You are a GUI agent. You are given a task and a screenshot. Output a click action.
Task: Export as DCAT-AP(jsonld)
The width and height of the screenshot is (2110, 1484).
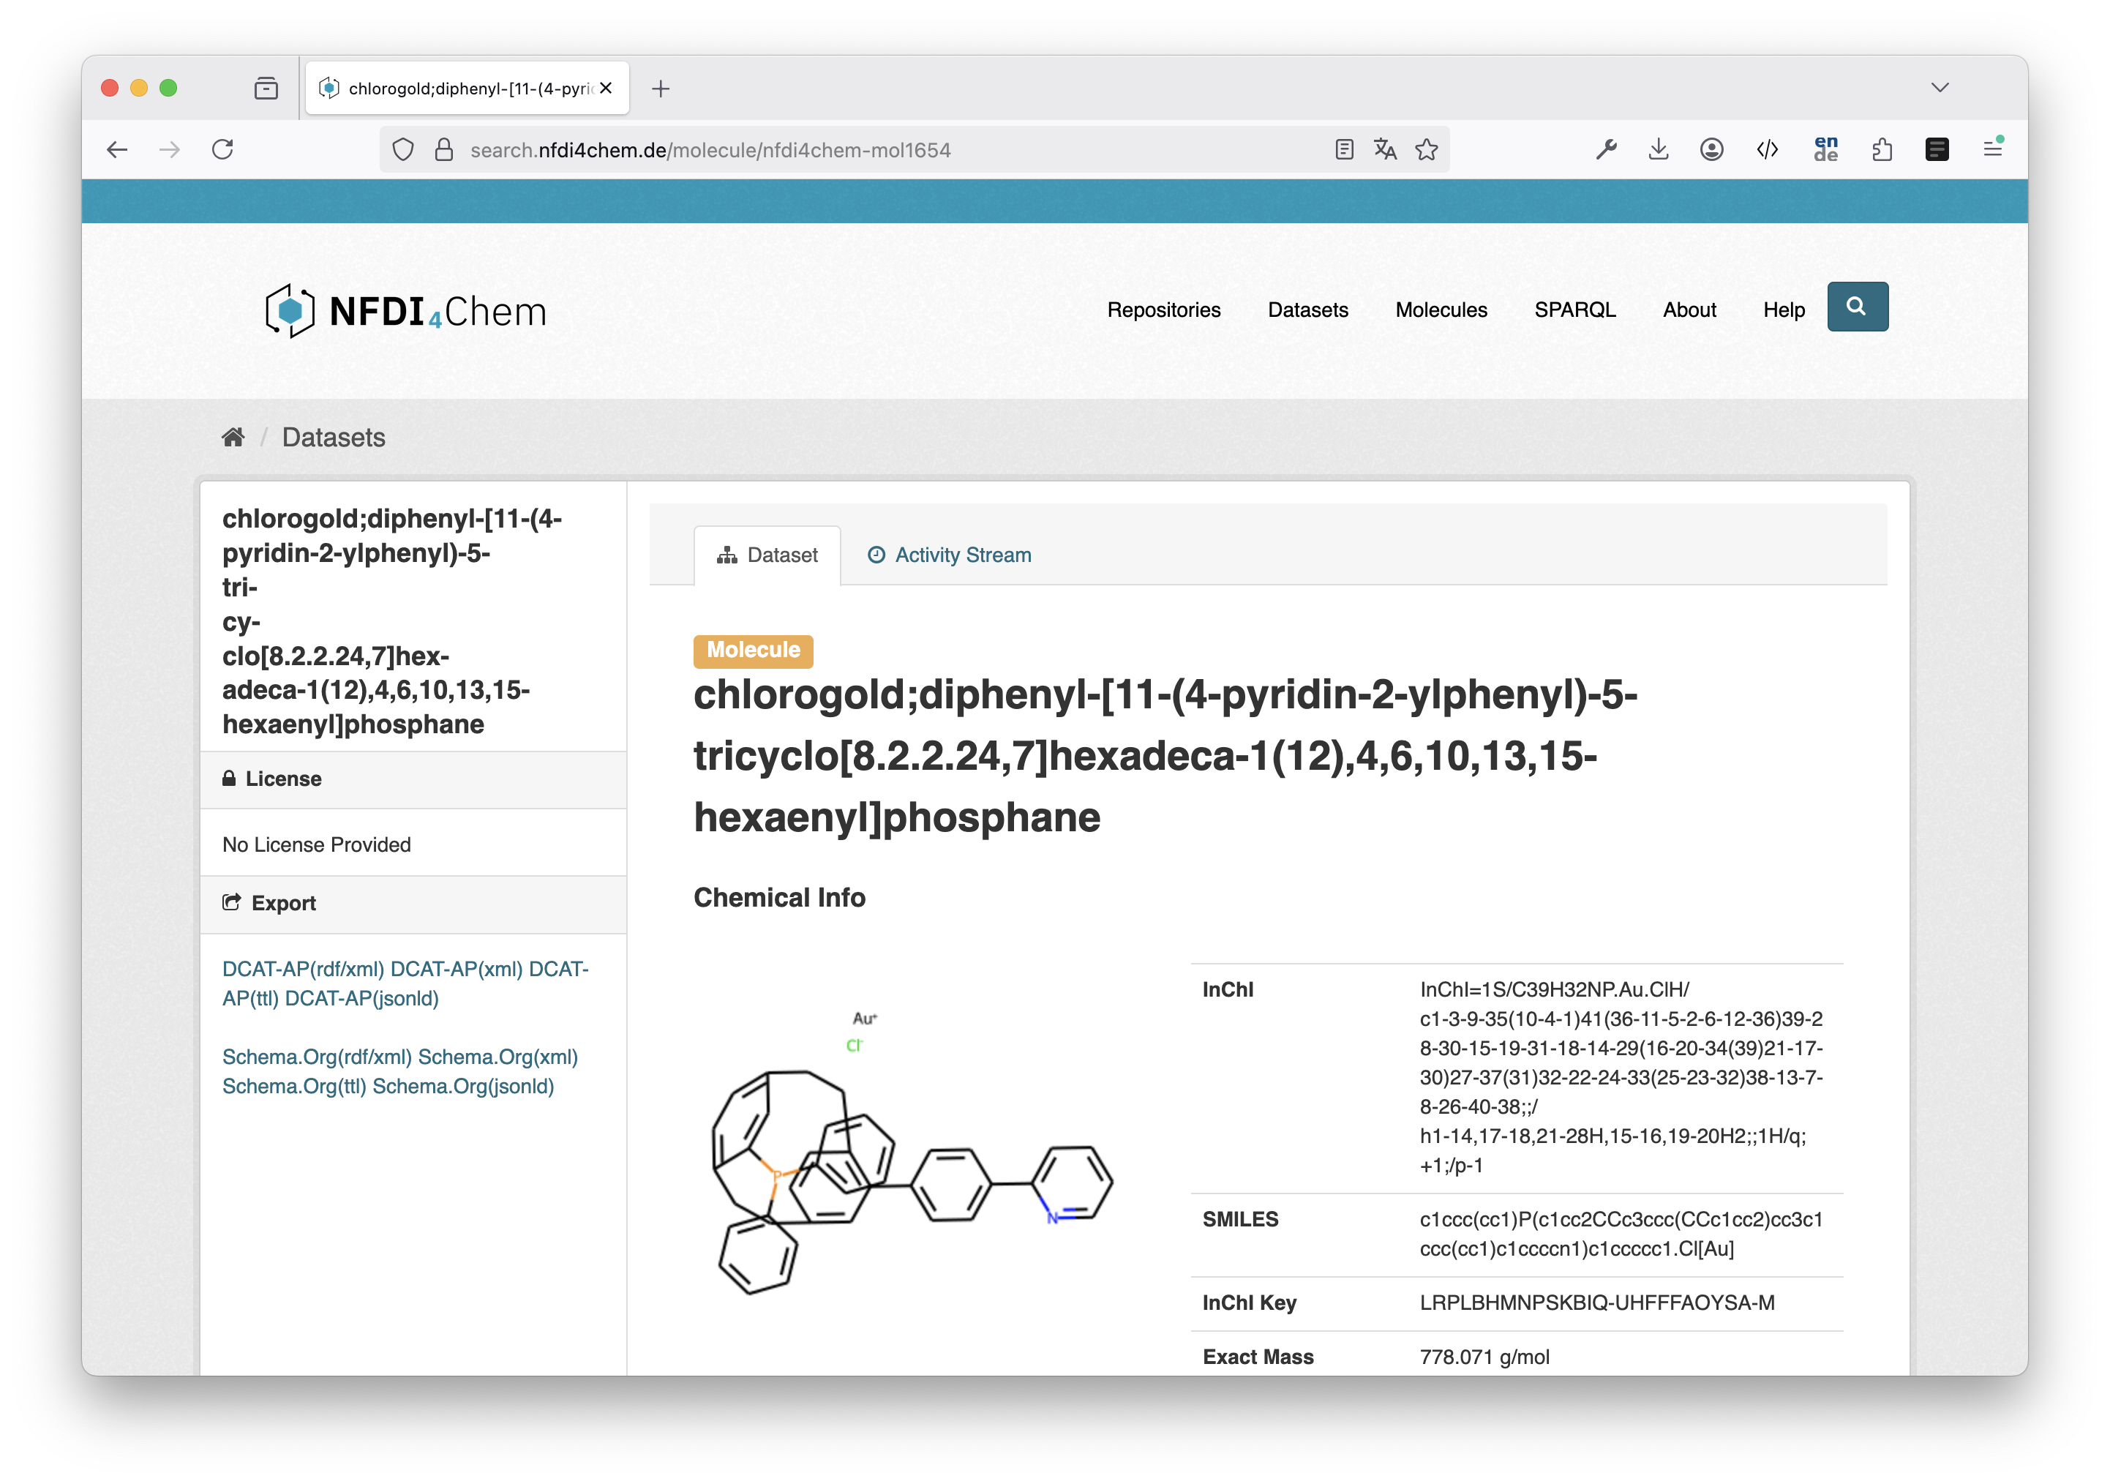[x=361, y=998]
